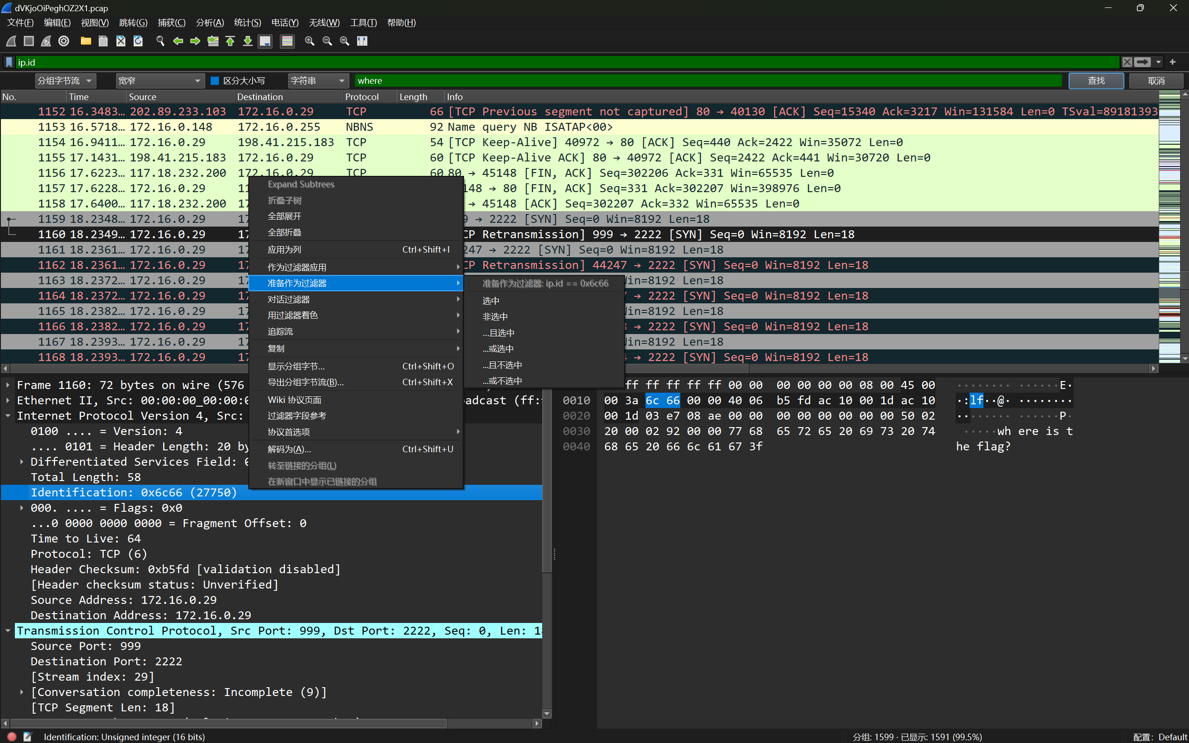This screenshot has height=743, width=1189.
Task: Apply the display filter arrow
Action: [x=1143, y=62]
